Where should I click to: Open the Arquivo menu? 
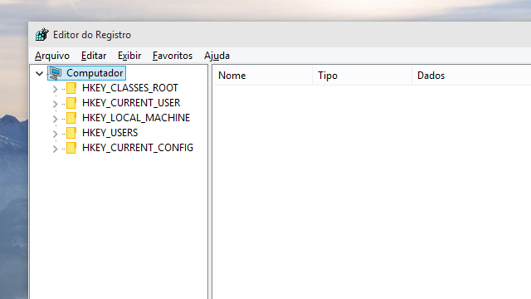click(52, 56)
